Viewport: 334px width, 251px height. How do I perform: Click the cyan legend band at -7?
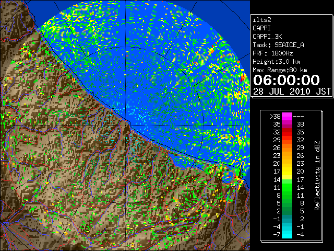(287, 234)
